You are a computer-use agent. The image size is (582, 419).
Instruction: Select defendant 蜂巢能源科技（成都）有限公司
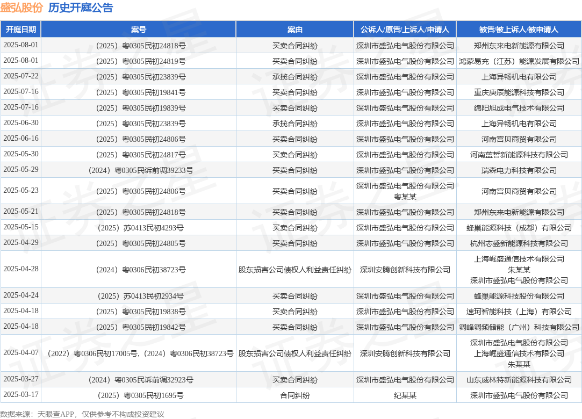pyautogui.click(x=519, y=228)
